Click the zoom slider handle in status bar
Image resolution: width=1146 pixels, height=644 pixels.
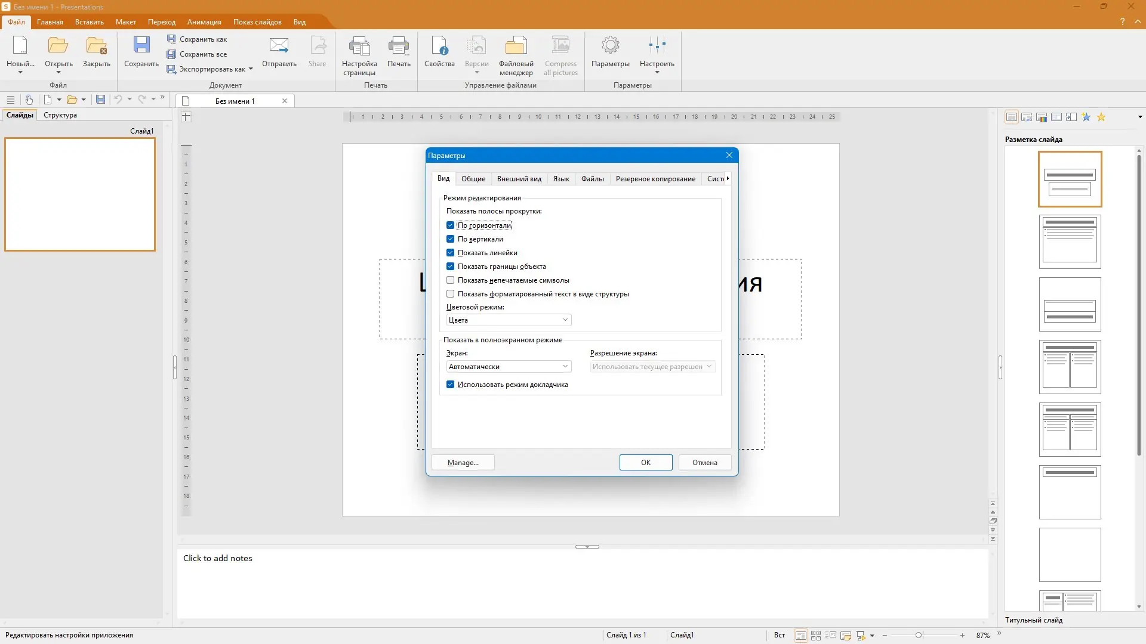(919, 635)
